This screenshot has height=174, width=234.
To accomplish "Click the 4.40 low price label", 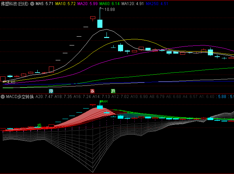I will (x=11, y=82).
